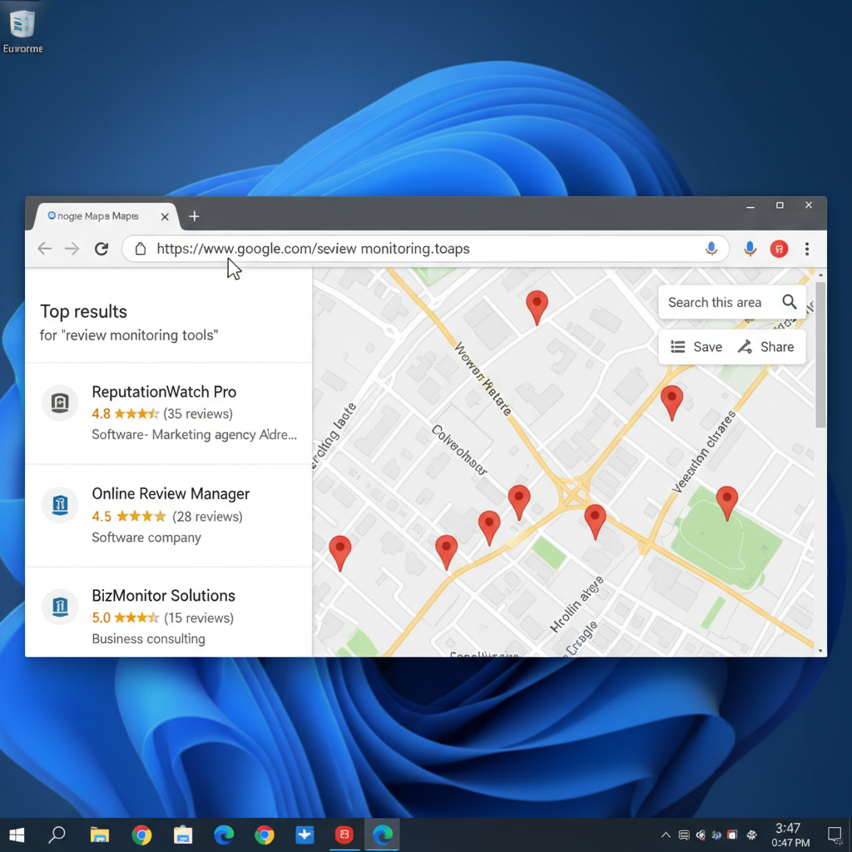Click the Online Review Manager business icon
Viewport: 852px width, 852px height.
60,505
